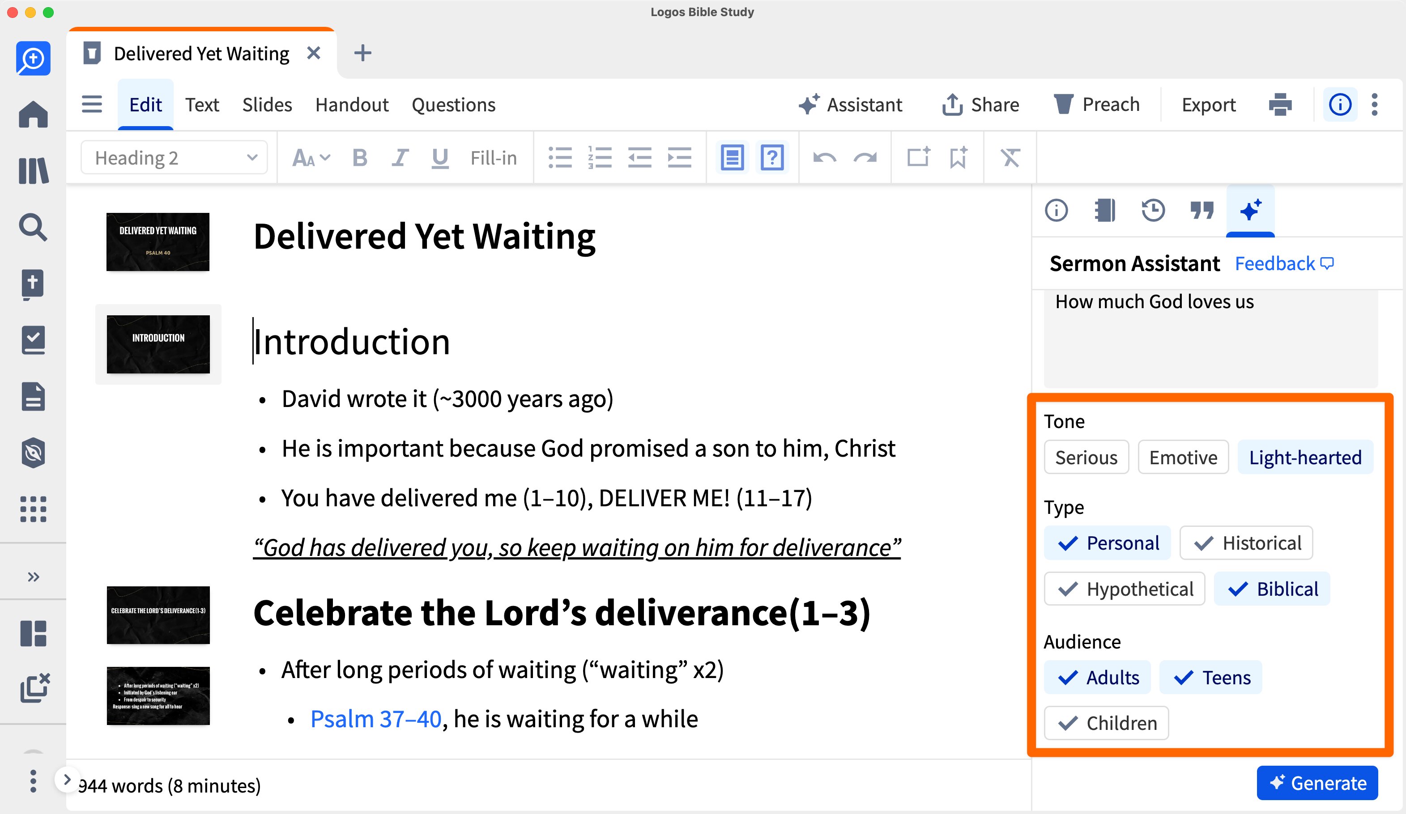Select the Sermon Assistant sparkle tab
The width and height of the screenshot is (1406, 814).
(x=1250, y=211)
